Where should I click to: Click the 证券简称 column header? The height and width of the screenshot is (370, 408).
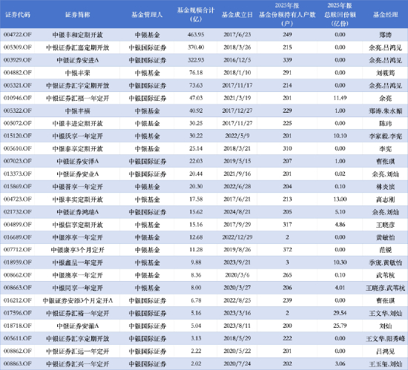point(78,15)
